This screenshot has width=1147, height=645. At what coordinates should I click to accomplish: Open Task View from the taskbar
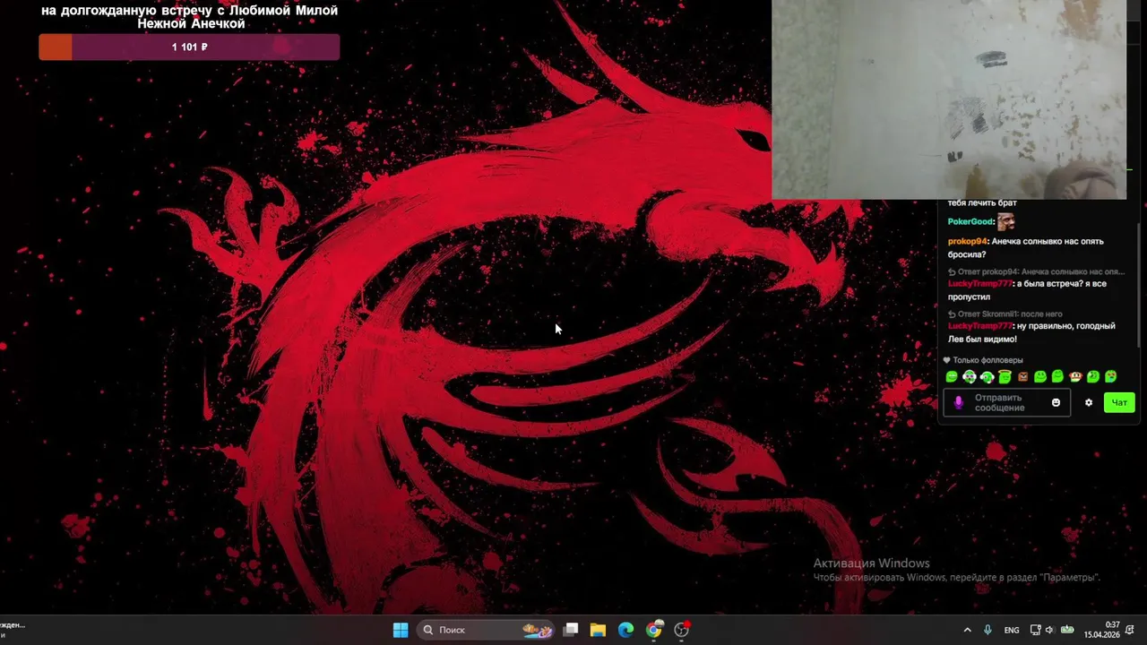(x=570, y=630)
